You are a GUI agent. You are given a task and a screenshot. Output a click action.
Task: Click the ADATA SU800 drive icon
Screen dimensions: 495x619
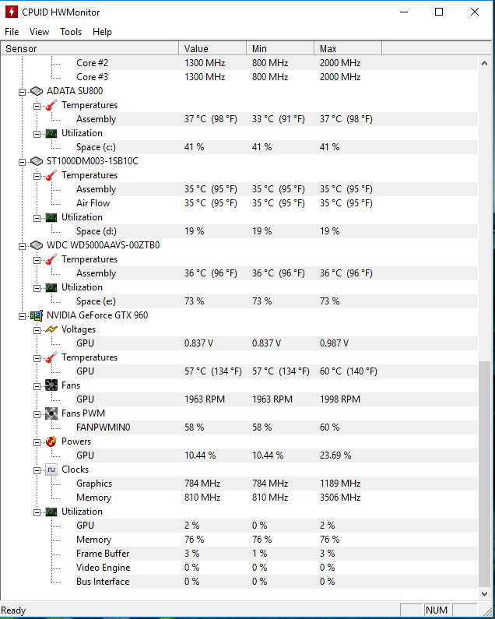pos(36,91)
